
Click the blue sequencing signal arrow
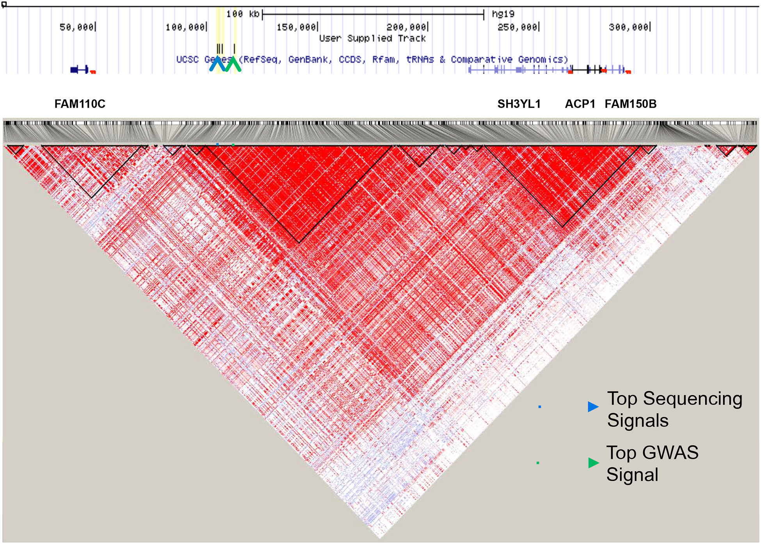tap(217, 64)
